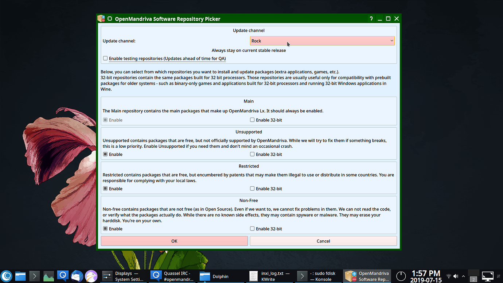Viewport: 503px width, 283px height.
Task: Maximize the Repository Picker window
Action: (x=388, y=19)
